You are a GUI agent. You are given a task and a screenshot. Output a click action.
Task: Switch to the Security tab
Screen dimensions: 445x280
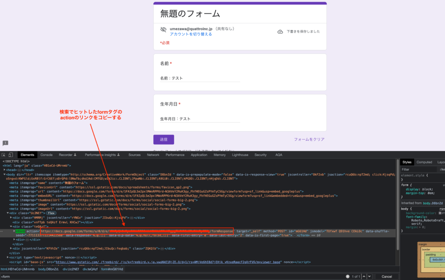point(260,155)
